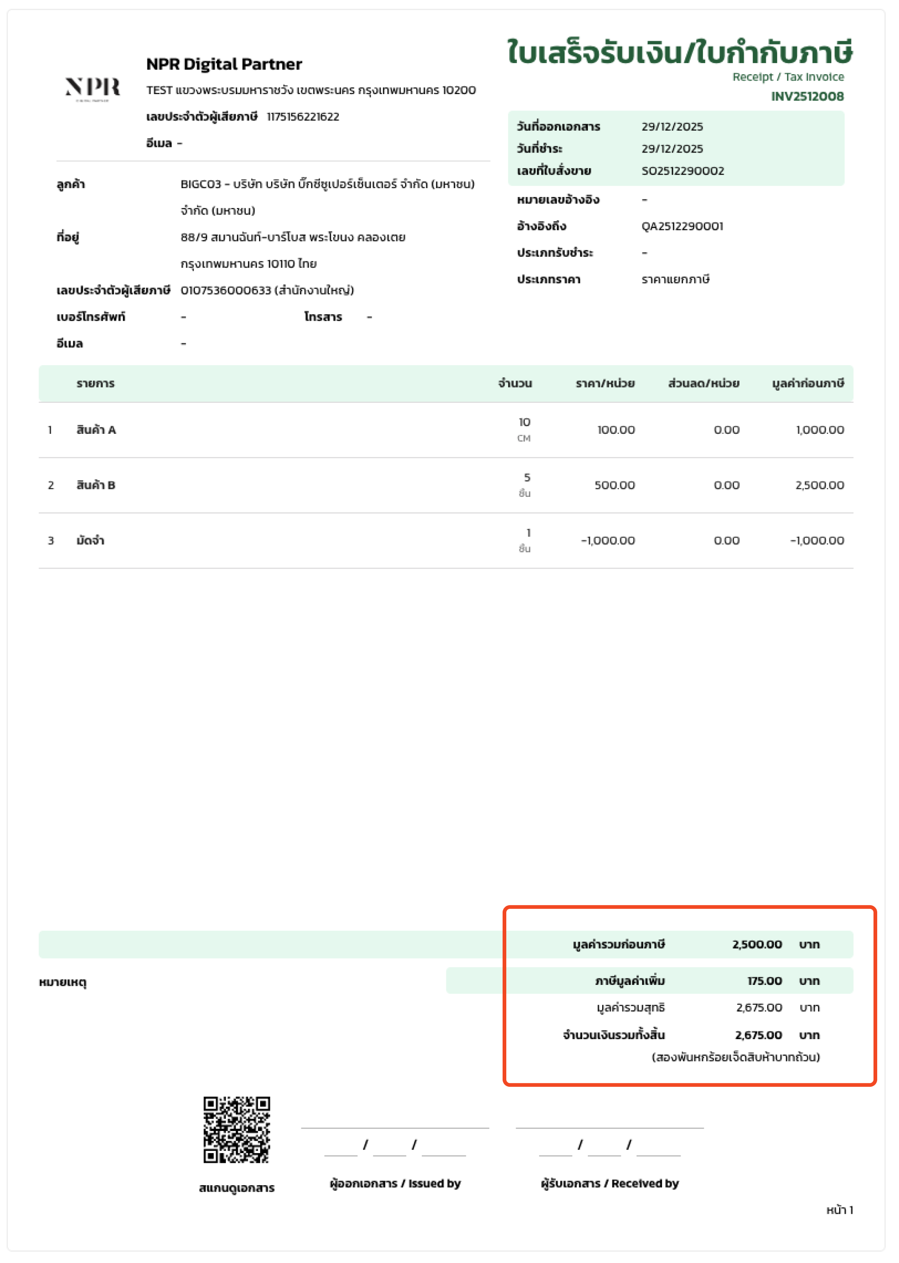Image resolution: width=899 pixels, height=1263 pixels.
Task: Click the NPR Digital Partner heading
Action: tap(223, 64)
